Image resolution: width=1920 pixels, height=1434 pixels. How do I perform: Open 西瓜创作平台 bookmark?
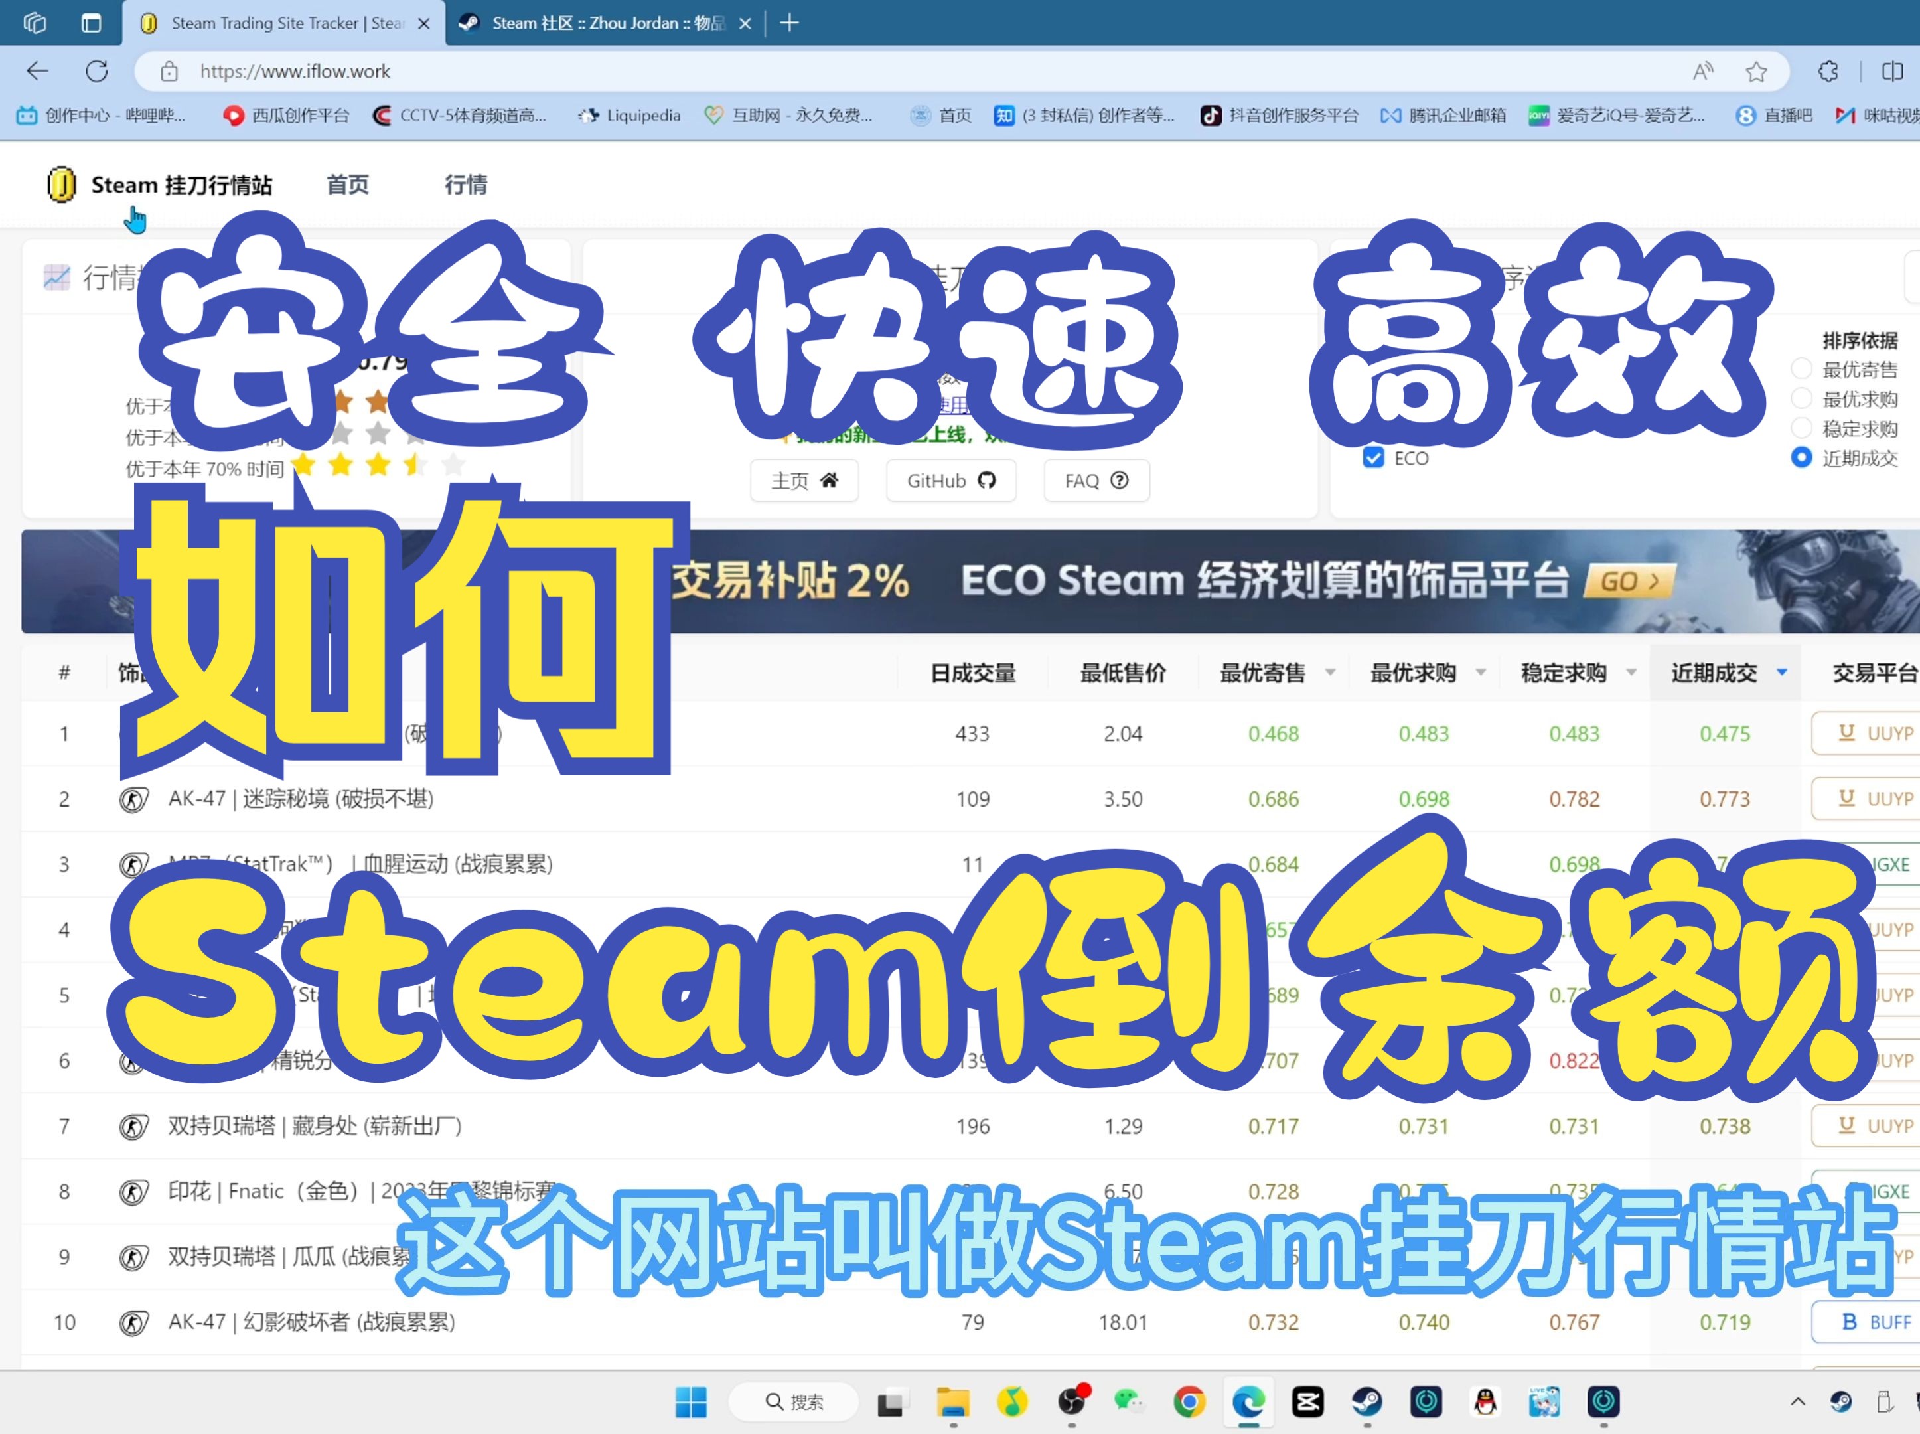tap(286, 116)
